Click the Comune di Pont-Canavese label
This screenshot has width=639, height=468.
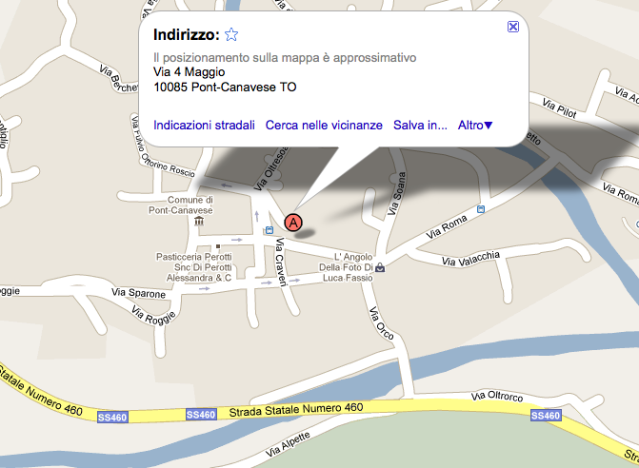(x=181, y=205)
